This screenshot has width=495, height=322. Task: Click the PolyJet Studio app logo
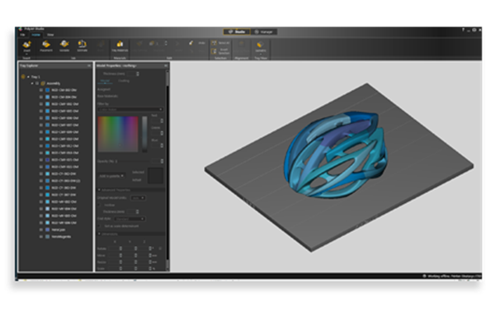tap(21, 29)
